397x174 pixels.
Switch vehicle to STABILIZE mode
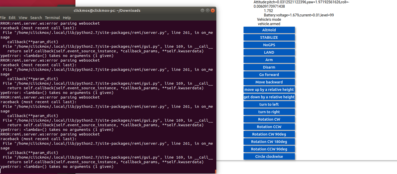269,37
